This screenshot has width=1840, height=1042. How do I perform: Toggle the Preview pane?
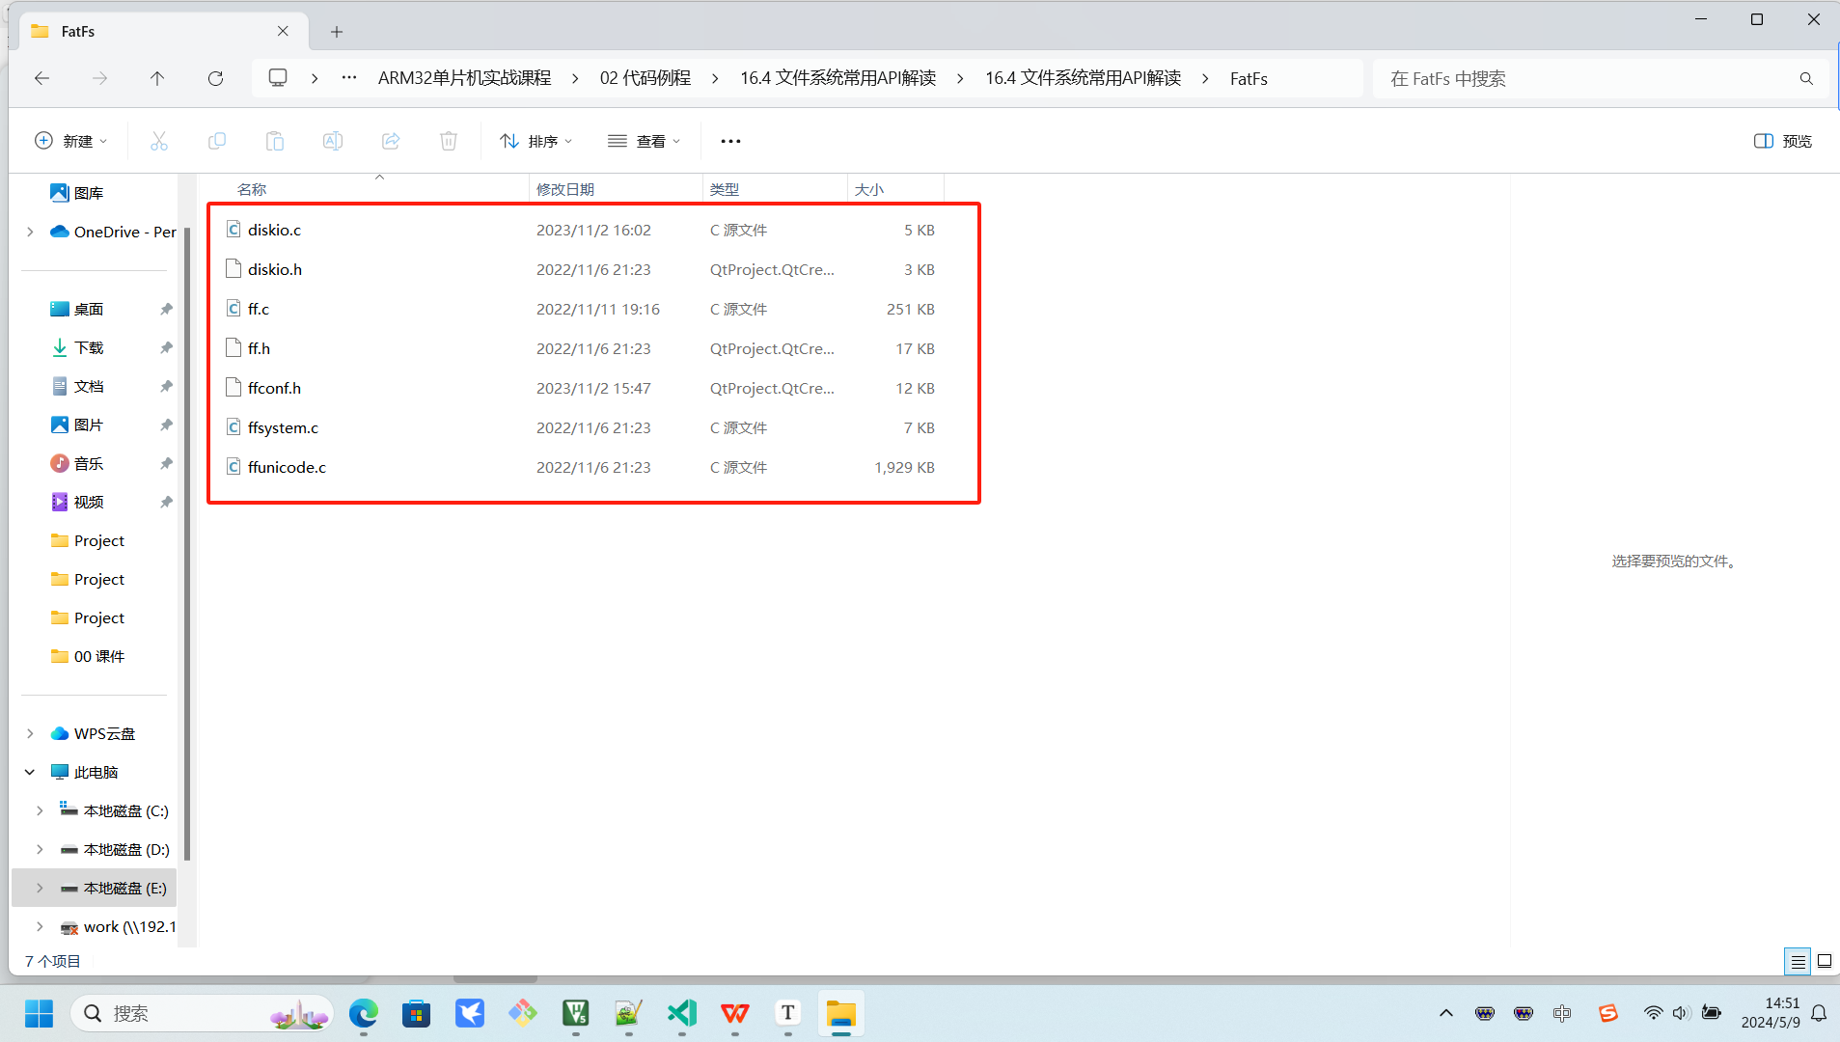(x=1782, y=141)
